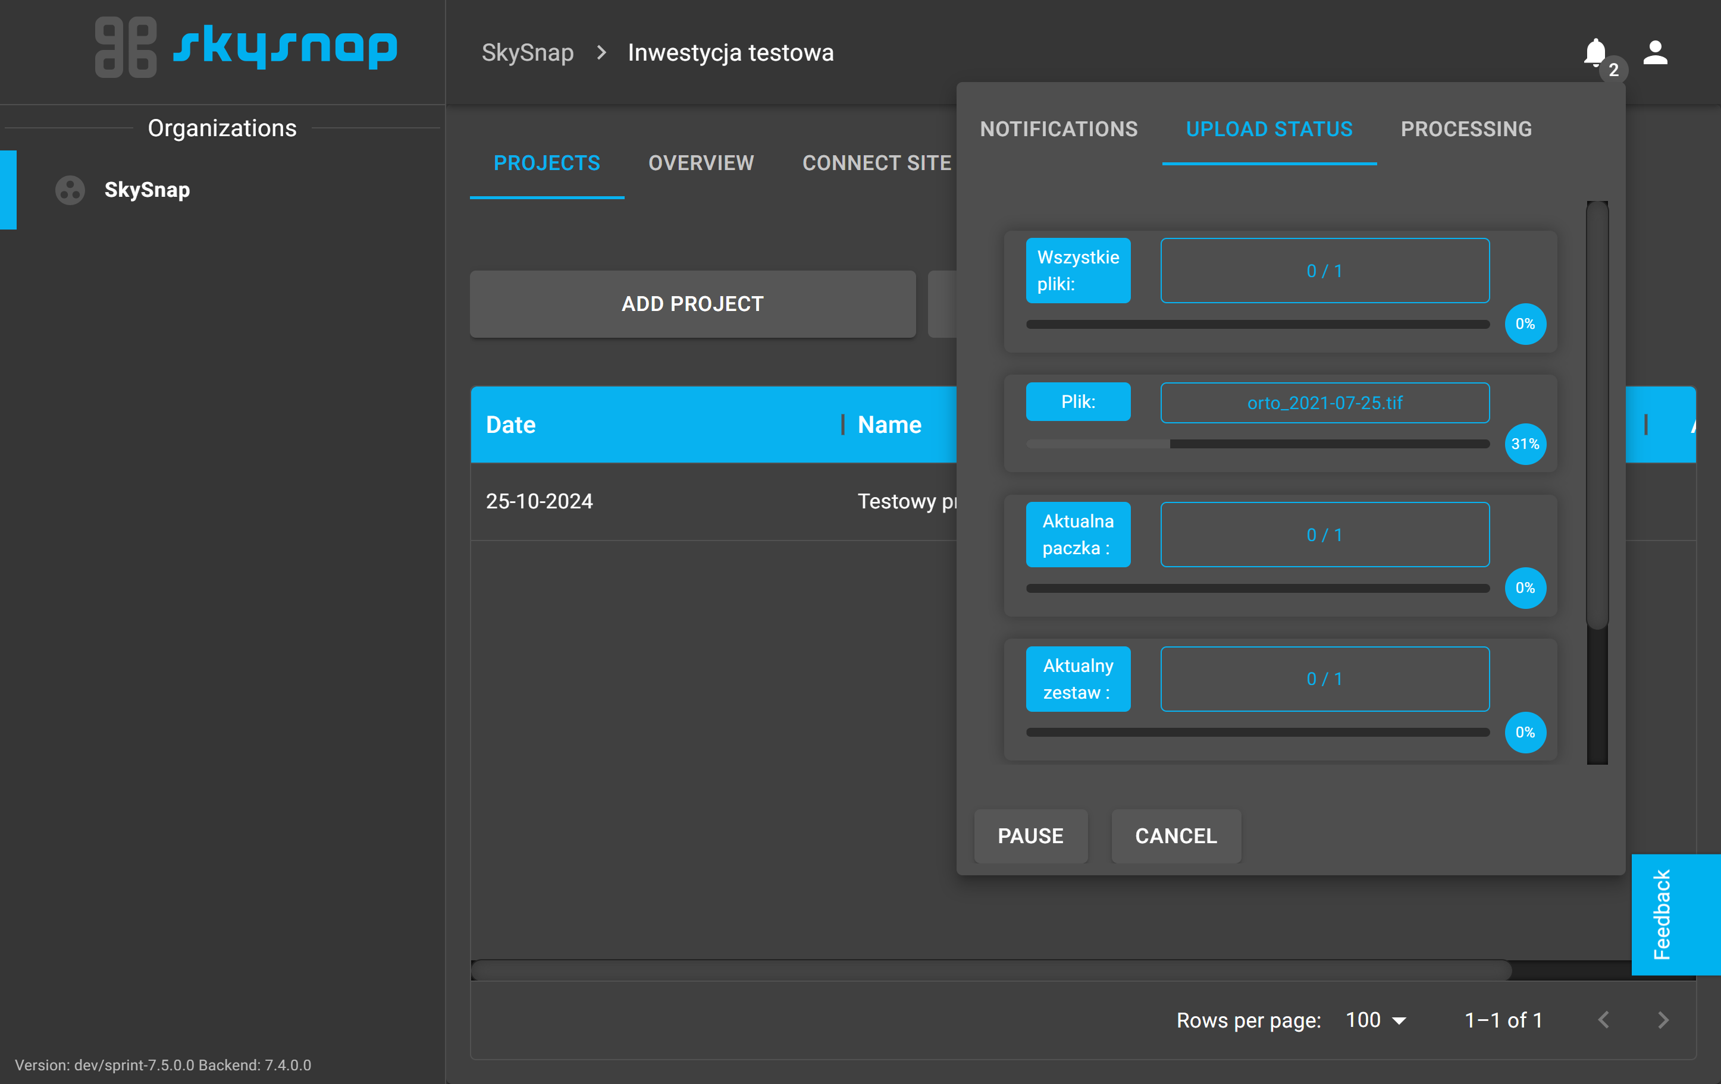1721x1084 pixels.
Task: Open the user account icon
Action: coord(1655,52)
